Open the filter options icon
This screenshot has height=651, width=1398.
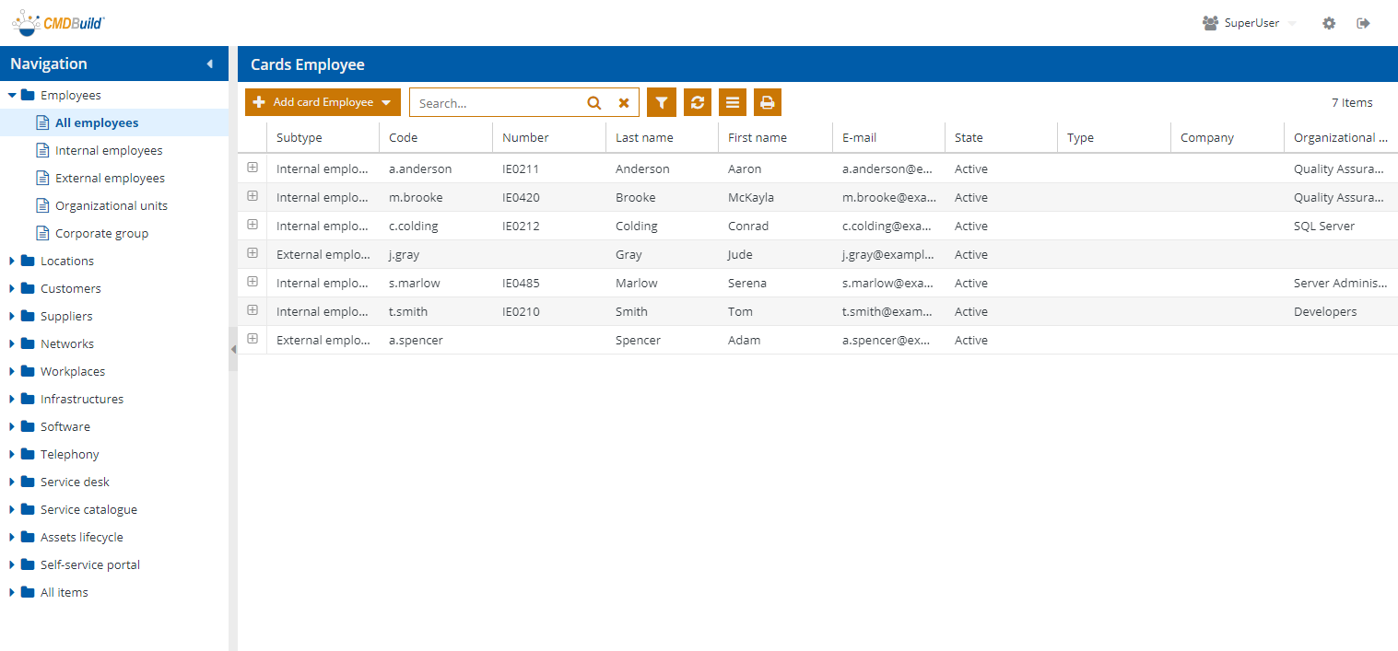[x=661, y=102]
